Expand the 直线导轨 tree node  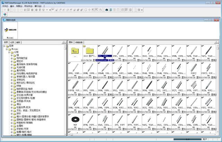[11, 70]
